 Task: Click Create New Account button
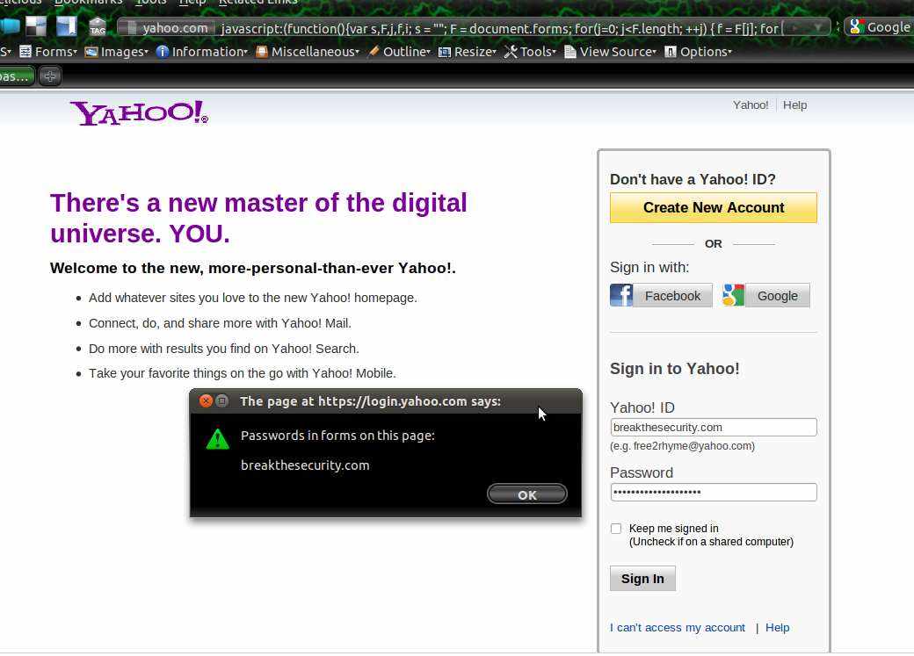714,207
